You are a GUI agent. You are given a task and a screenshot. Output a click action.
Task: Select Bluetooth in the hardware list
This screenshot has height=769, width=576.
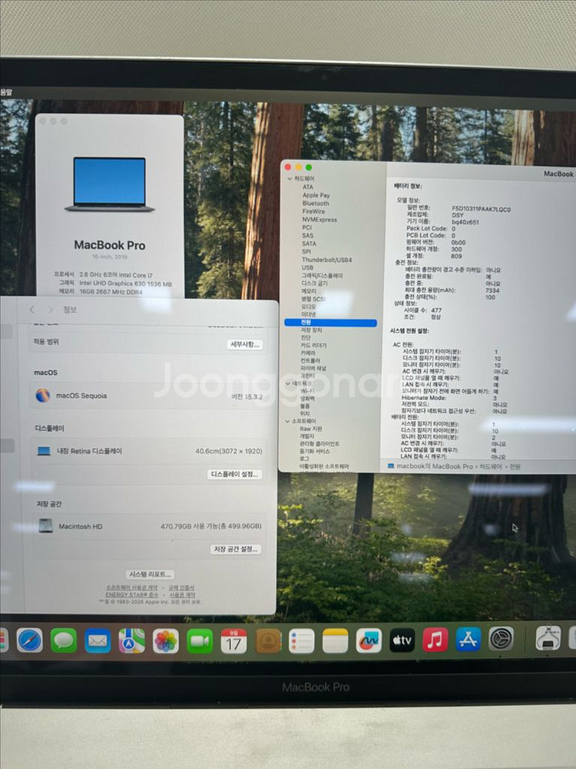pyautogui.click(x=316, y=204)
